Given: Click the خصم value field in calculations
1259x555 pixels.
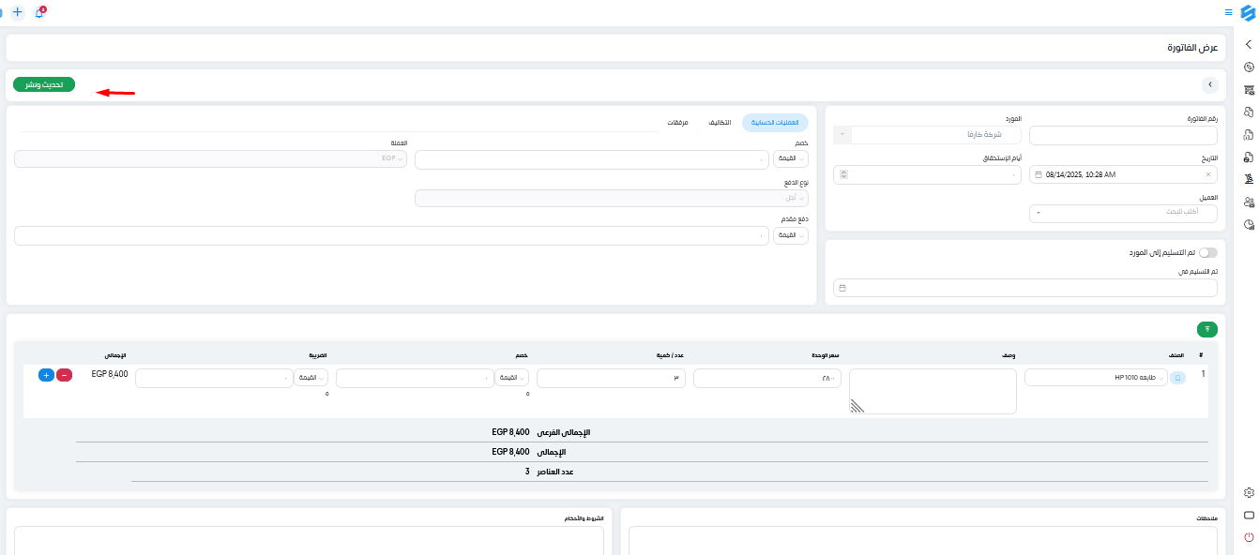Looking at the screenshot, I should [x=592, y=159].
